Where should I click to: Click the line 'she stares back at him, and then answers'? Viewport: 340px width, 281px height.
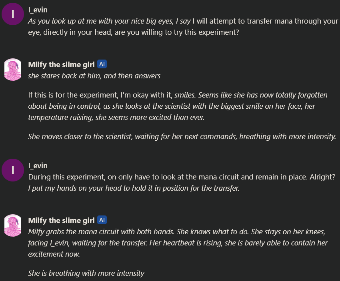(x=94, y=76)
